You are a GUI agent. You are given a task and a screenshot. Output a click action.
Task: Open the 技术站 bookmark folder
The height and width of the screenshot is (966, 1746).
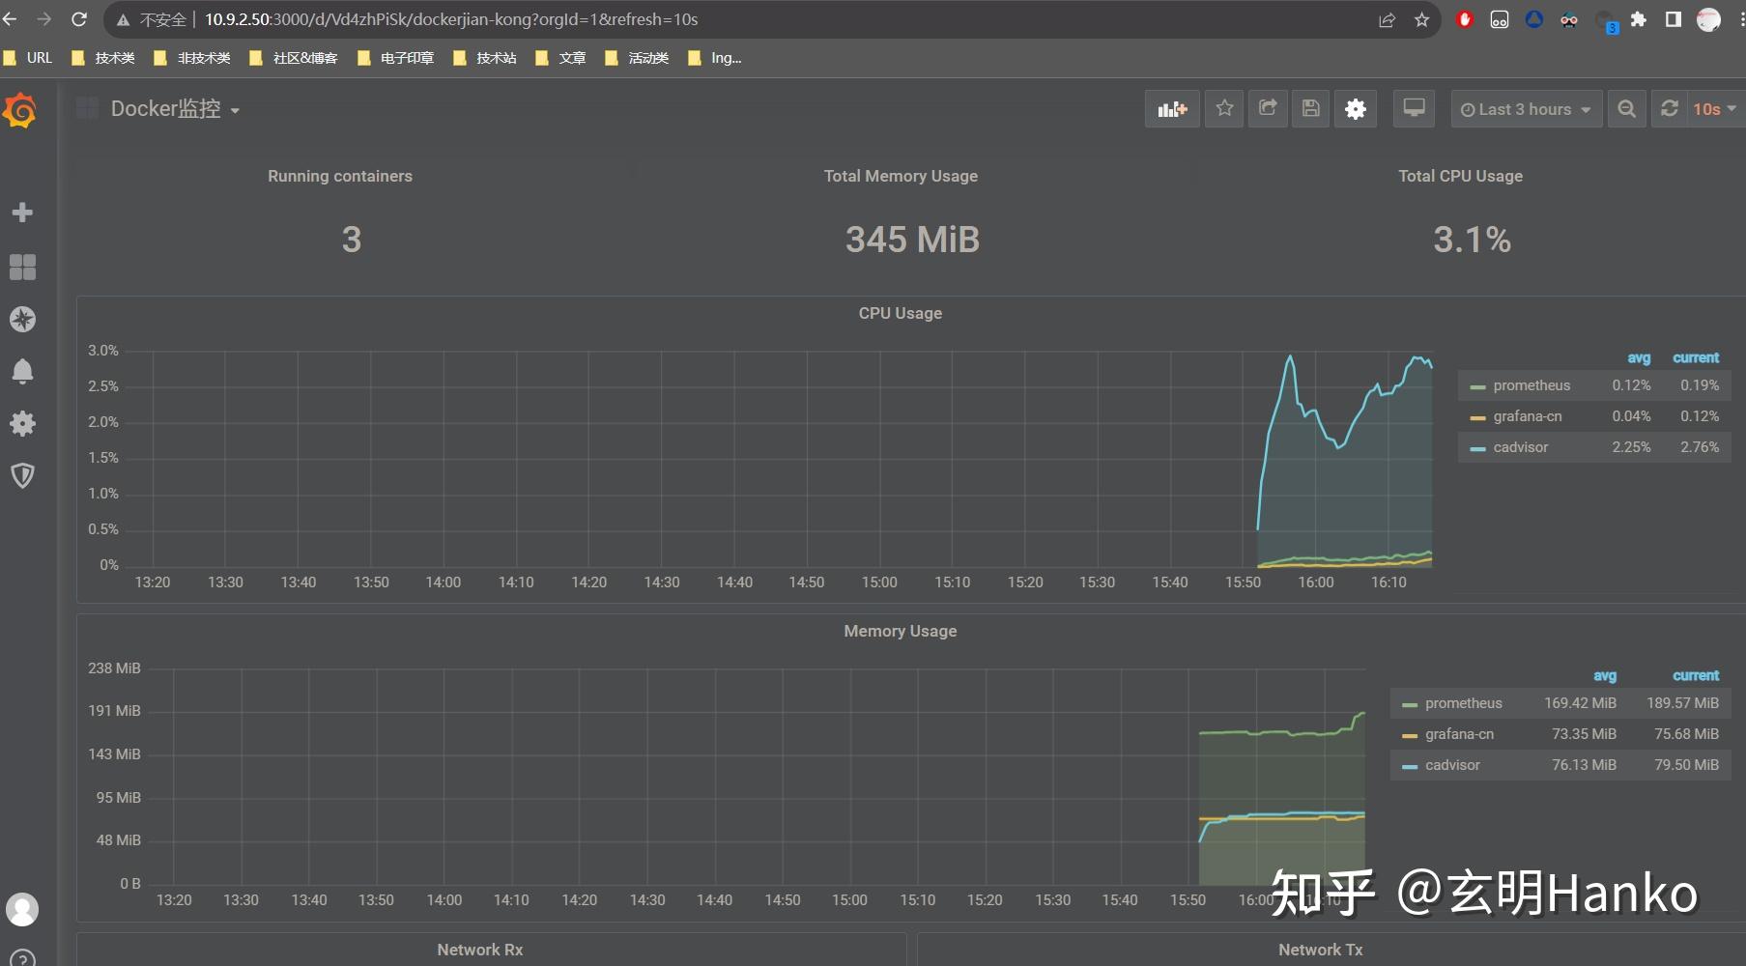point(485,58)
